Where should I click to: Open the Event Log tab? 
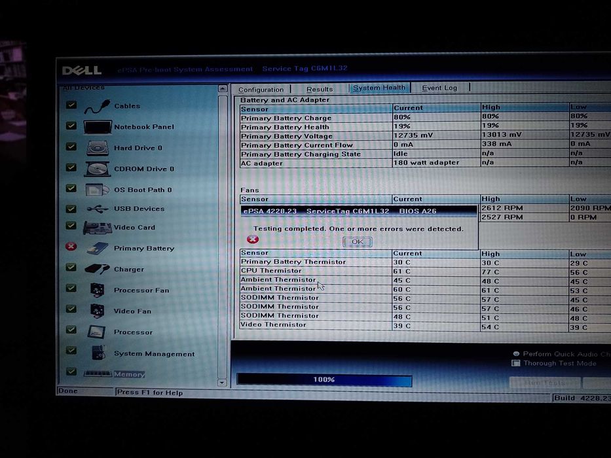coord(439,88)
